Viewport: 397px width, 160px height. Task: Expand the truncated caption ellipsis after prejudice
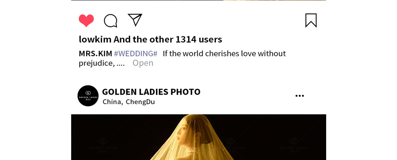click(121, 63)
